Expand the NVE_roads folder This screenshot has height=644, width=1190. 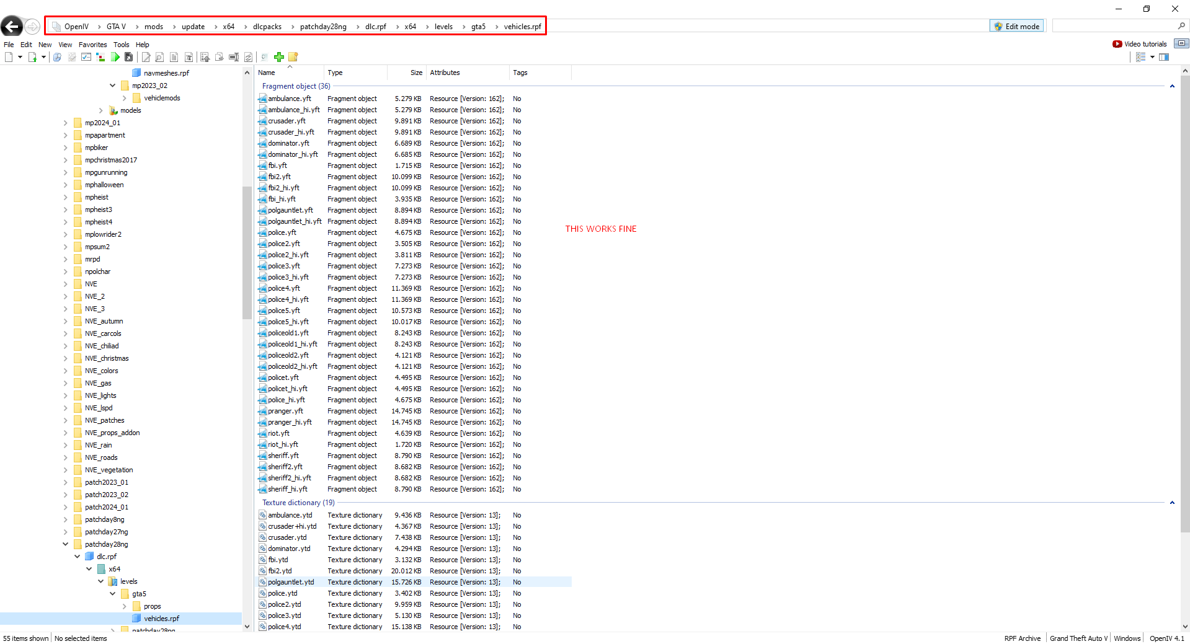pyautogui.click(x=66, y=457)
